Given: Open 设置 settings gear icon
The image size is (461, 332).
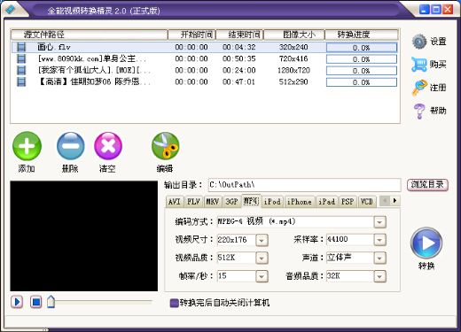Looking at the screenshot, I should click(419, 42).
